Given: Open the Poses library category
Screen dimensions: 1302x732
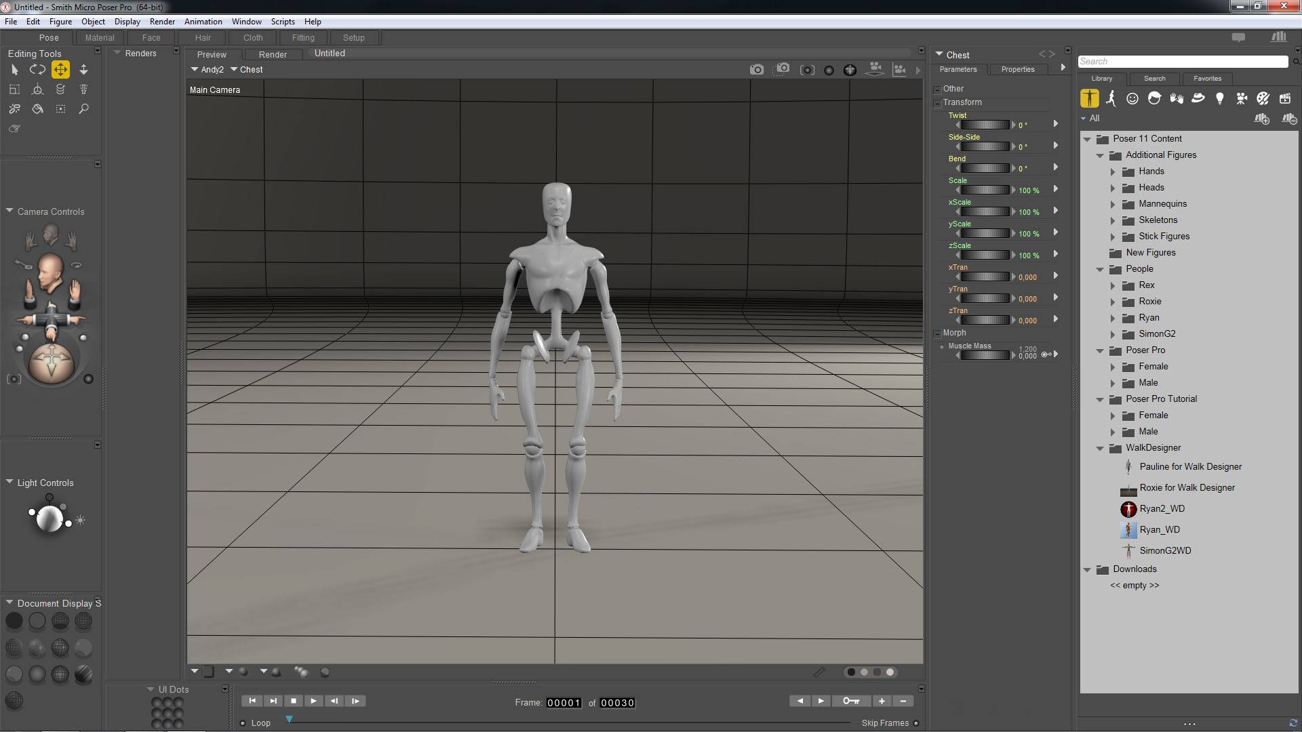Looking at the screenshot, I should point(1111,98).
